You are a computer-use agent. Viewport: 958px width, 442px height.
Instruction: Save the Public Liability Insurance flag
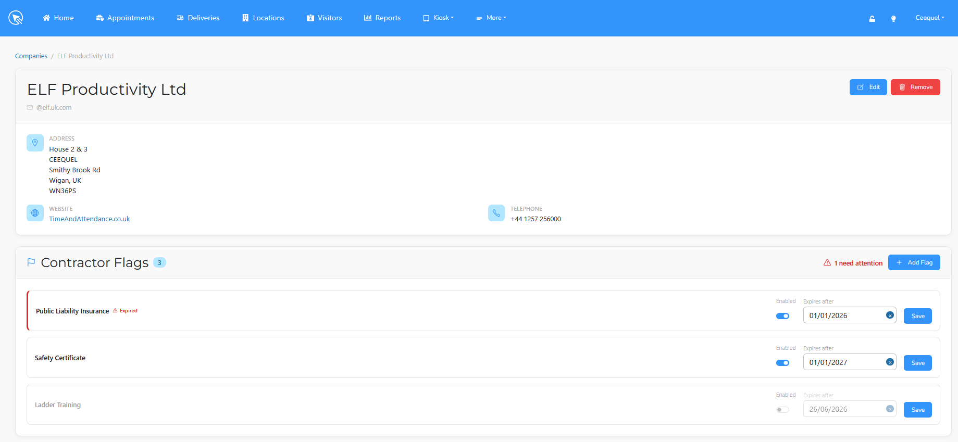(x=918, y=316)
